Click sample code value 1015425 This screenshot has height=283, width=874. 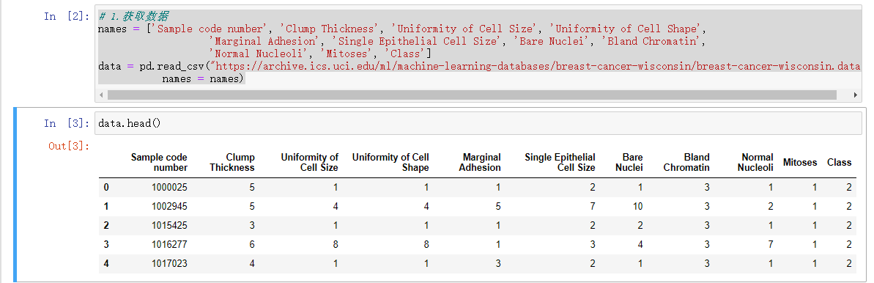pyautogui.click(x=169, y=226)
